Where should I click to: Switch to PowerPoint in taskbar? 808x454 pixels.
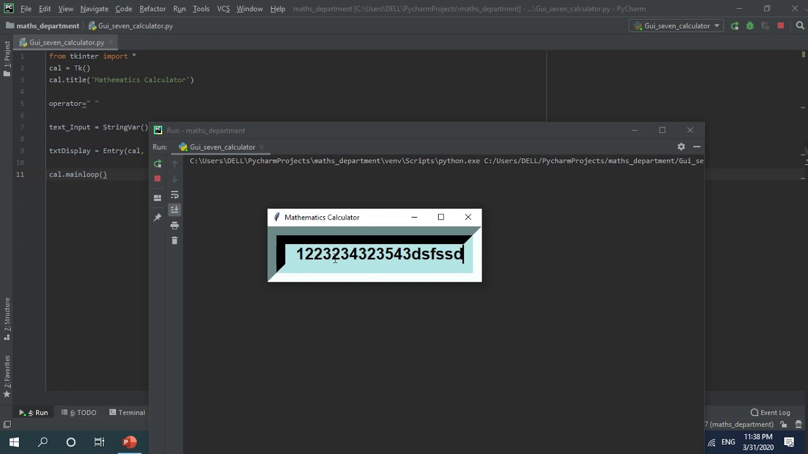(x=129, y=442)
